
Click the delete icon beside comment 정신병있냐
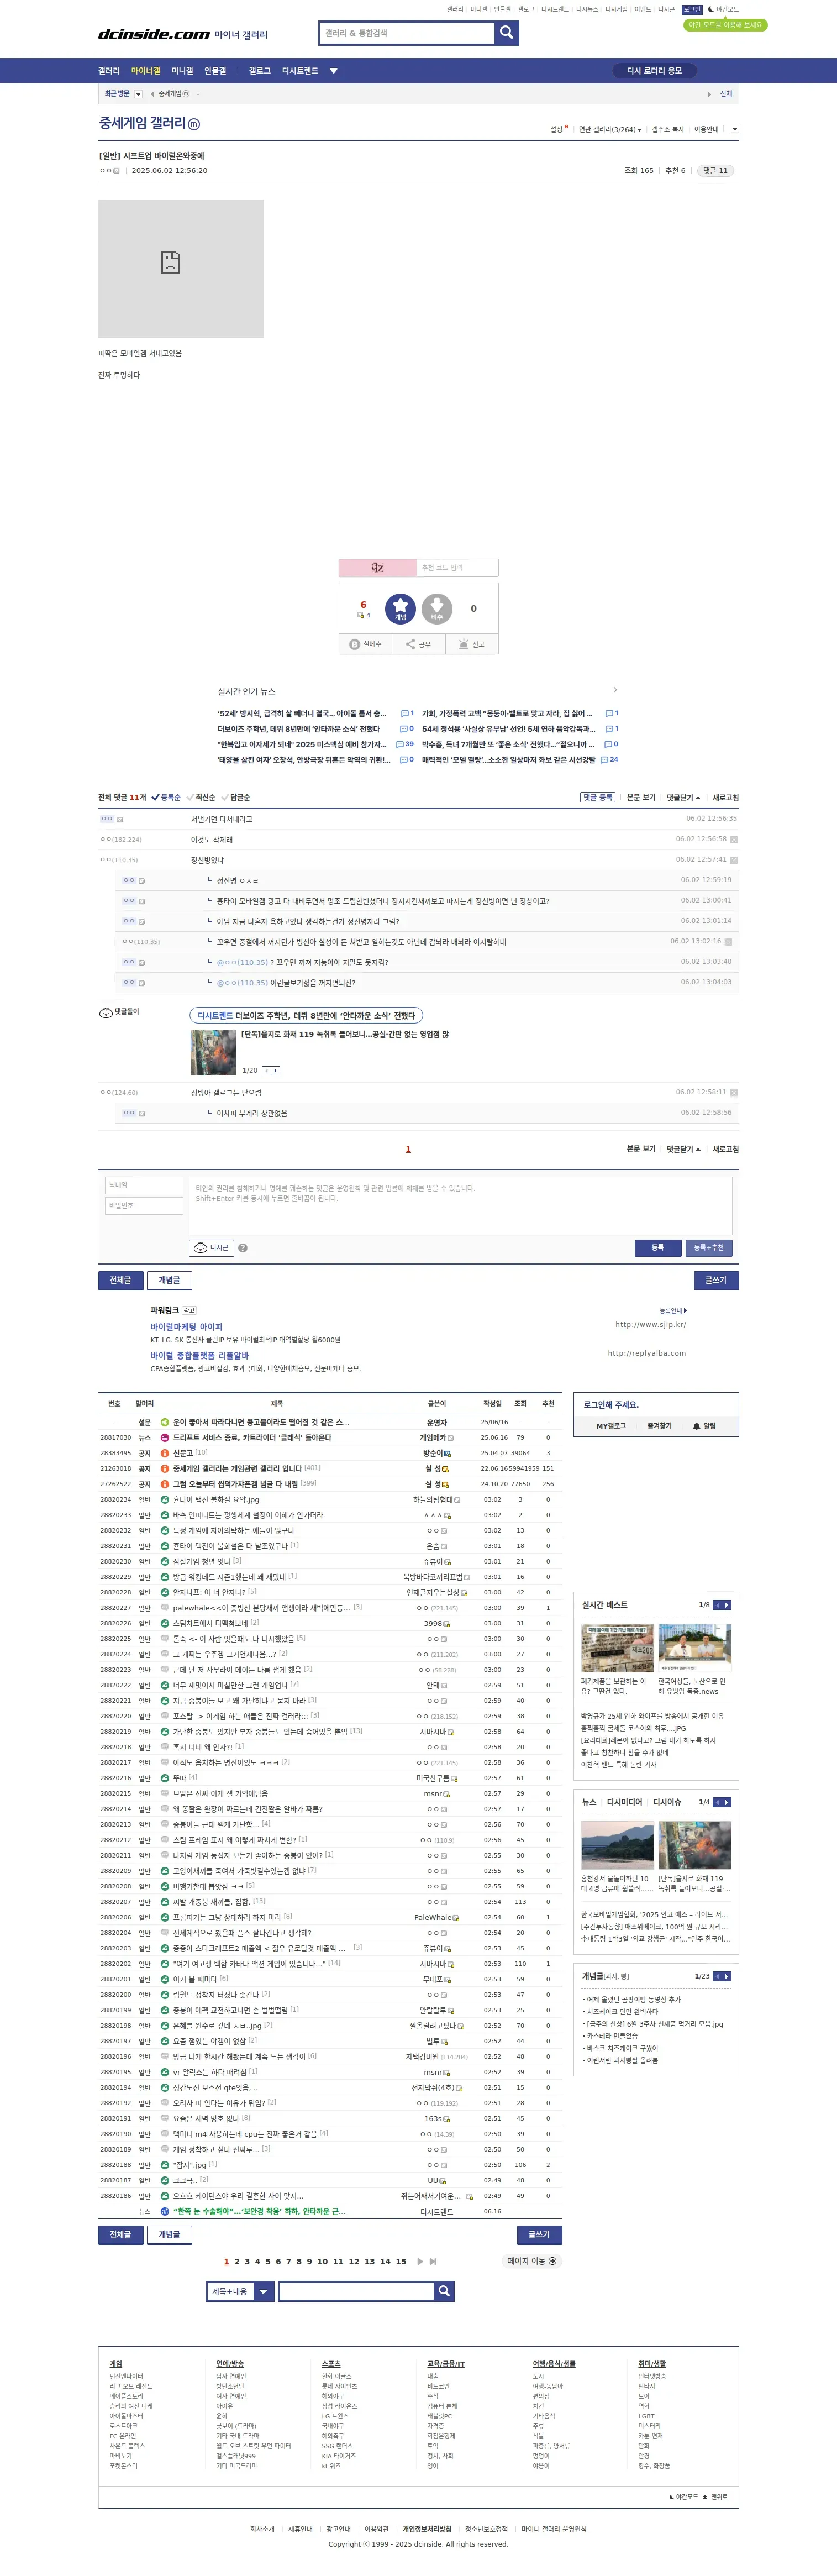tap(734, 860)
